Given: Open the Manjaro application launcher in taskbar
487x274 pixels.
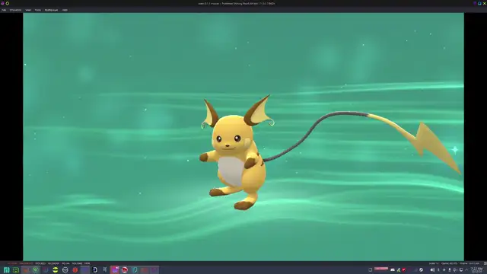Looking at the screenshot, I should 7,270.
